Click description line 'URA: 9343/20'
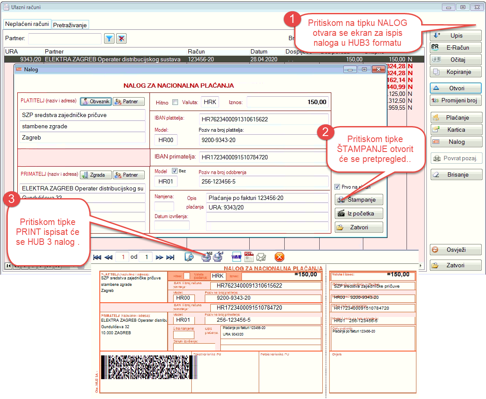The image size is (486, 399). click(x=267, y=208)
